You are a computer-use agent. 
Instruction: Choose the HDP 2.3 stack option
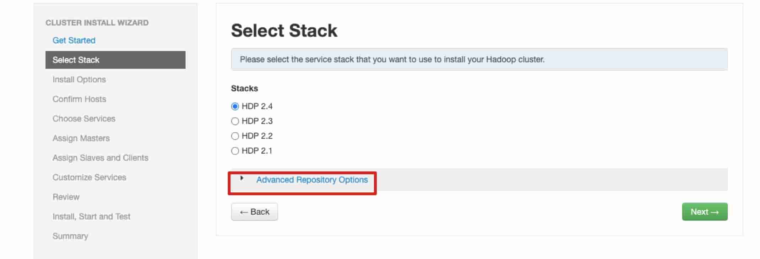(235, 121)
